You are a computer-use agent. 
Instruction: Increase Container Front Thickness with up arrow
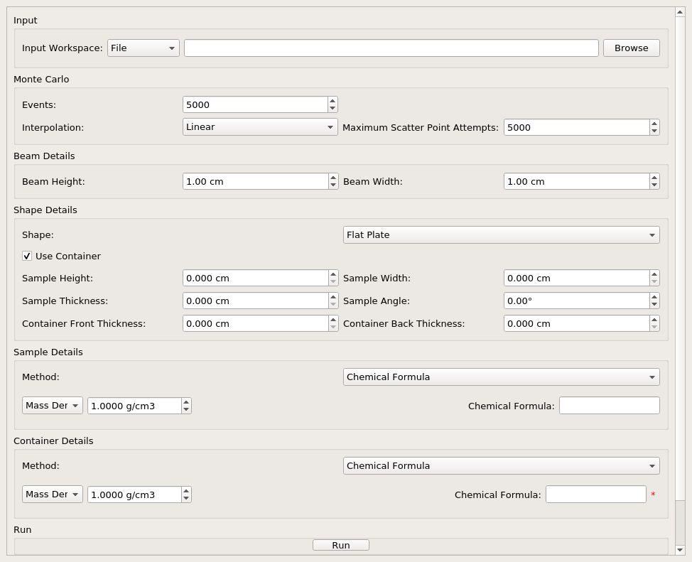click(333, 320)
